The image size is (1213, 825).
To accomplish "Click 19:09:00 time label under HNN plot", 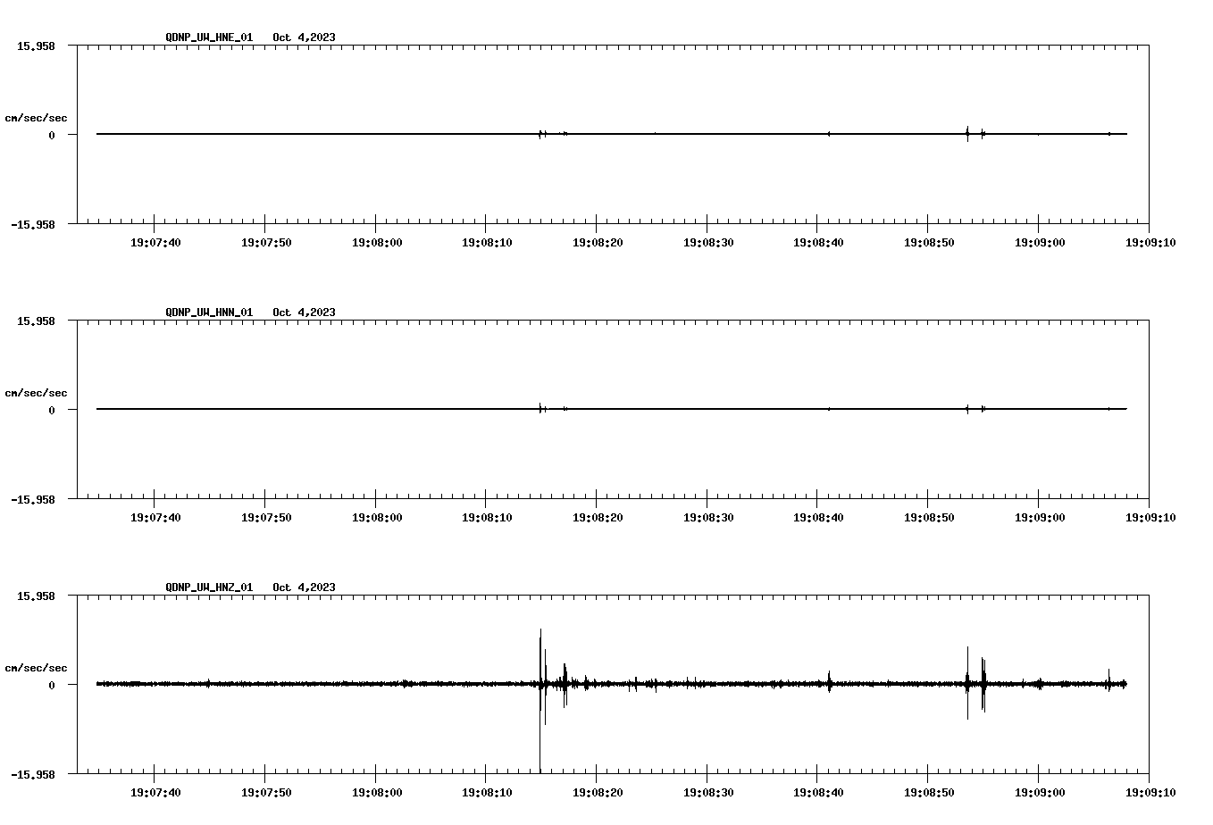I will coord(1039,517).
